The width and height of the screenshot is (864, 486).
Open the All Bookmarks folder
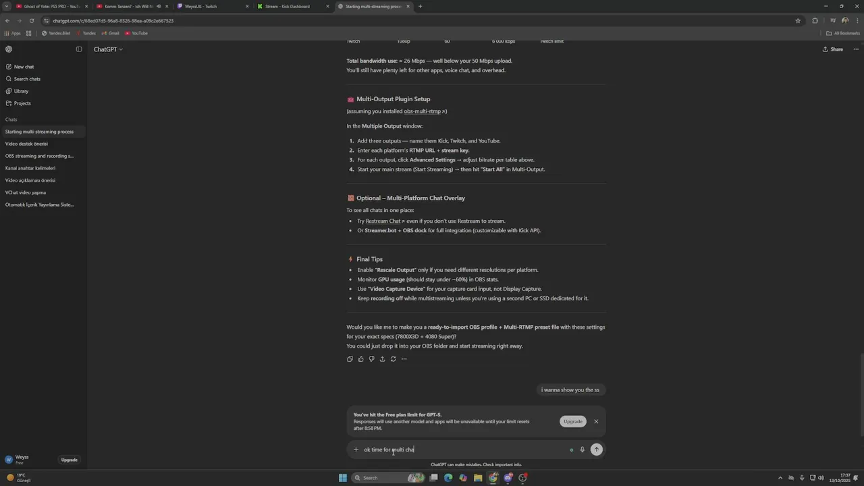point(843,33)
